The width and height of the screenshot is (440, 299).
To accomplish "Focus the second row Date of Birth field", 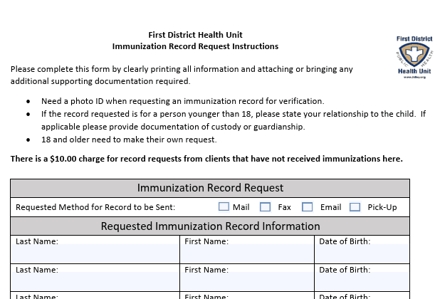I will 362,282.
